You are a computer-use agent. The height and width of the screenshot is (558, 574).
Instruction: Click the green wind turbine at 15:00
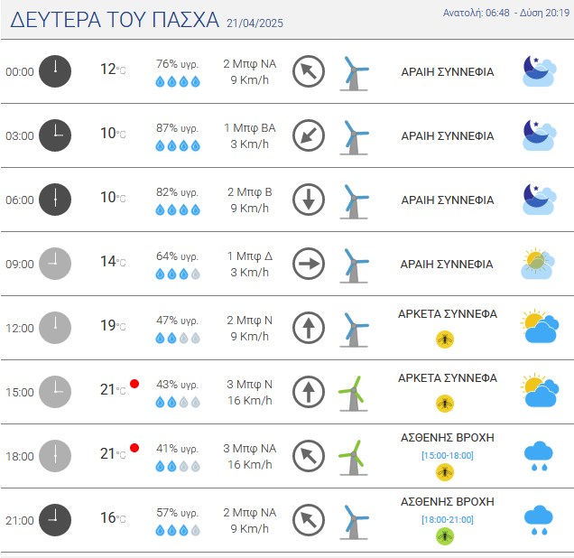pos(353,394)
